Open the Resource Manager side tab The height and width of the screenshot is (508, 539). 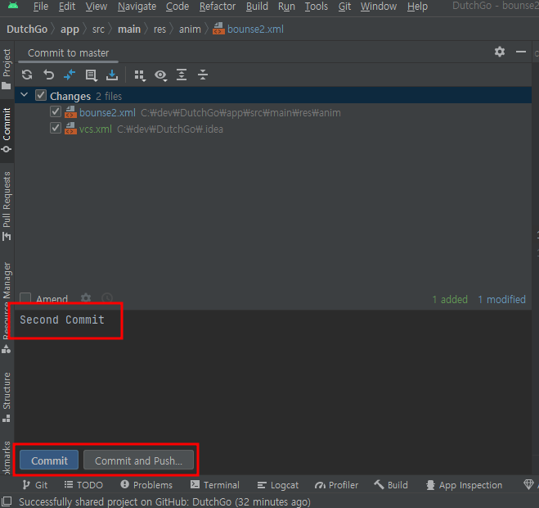[x=7, y=307]
